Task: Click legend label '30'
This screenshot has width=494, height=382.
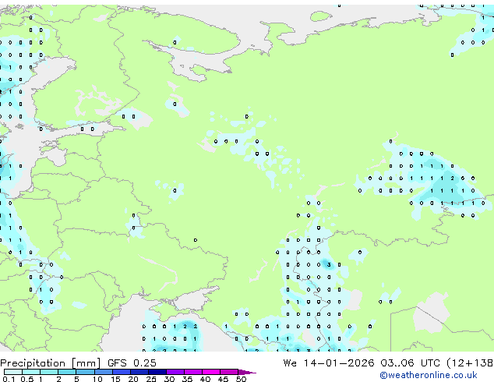Action: tap(169, 379)
